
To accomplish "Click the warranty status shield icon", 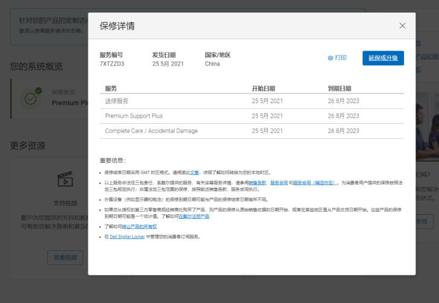I will pos(31,98).
